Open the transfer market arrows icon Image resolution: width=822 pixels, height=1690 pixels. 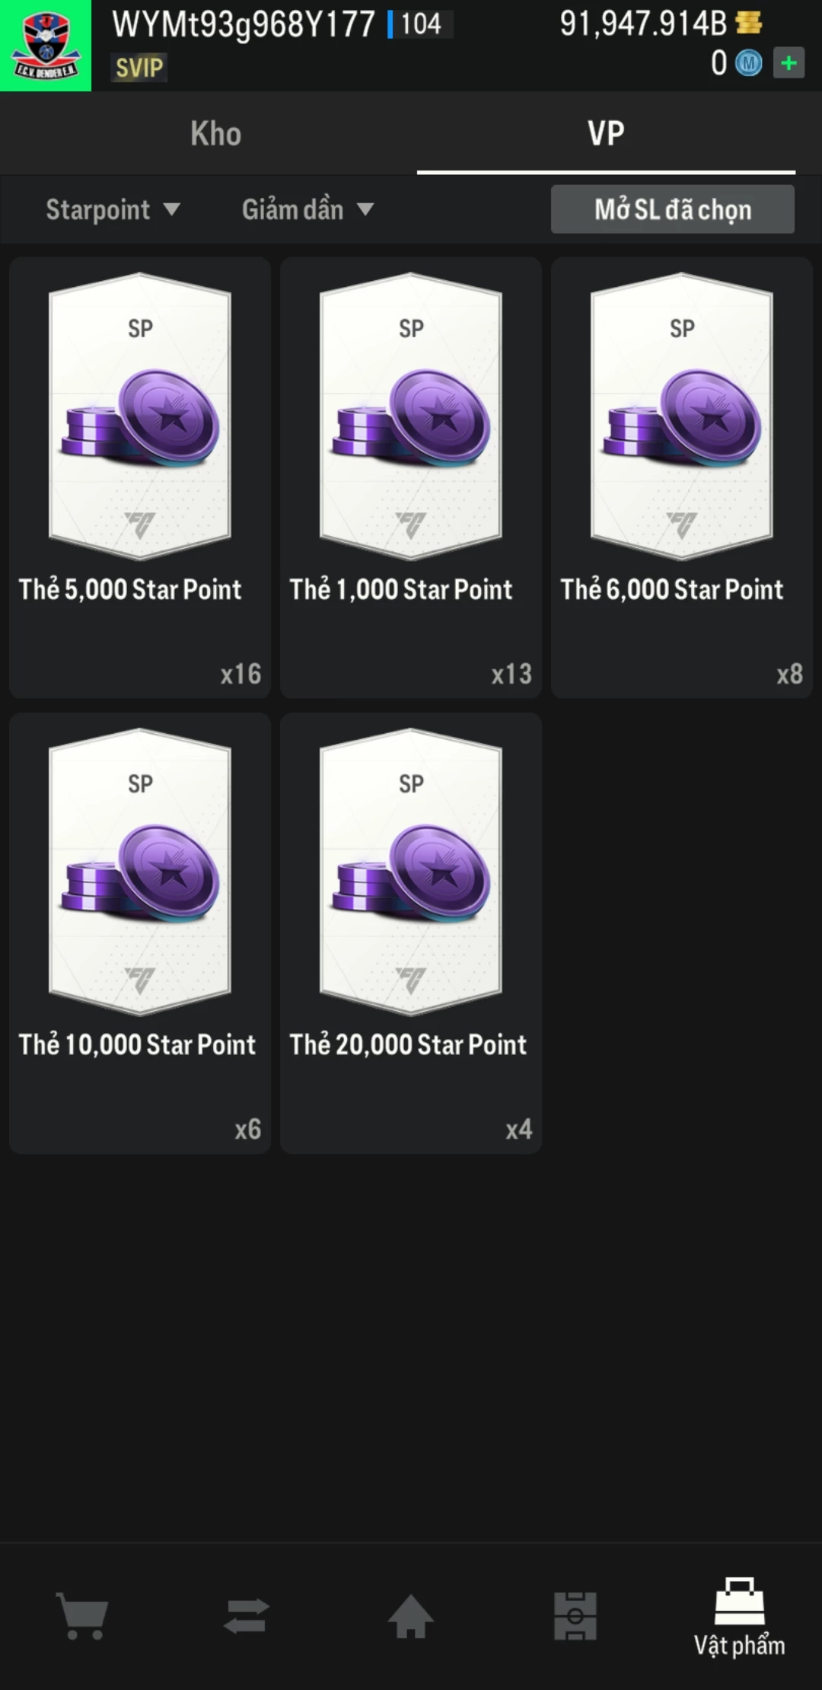pos(247,1615)
